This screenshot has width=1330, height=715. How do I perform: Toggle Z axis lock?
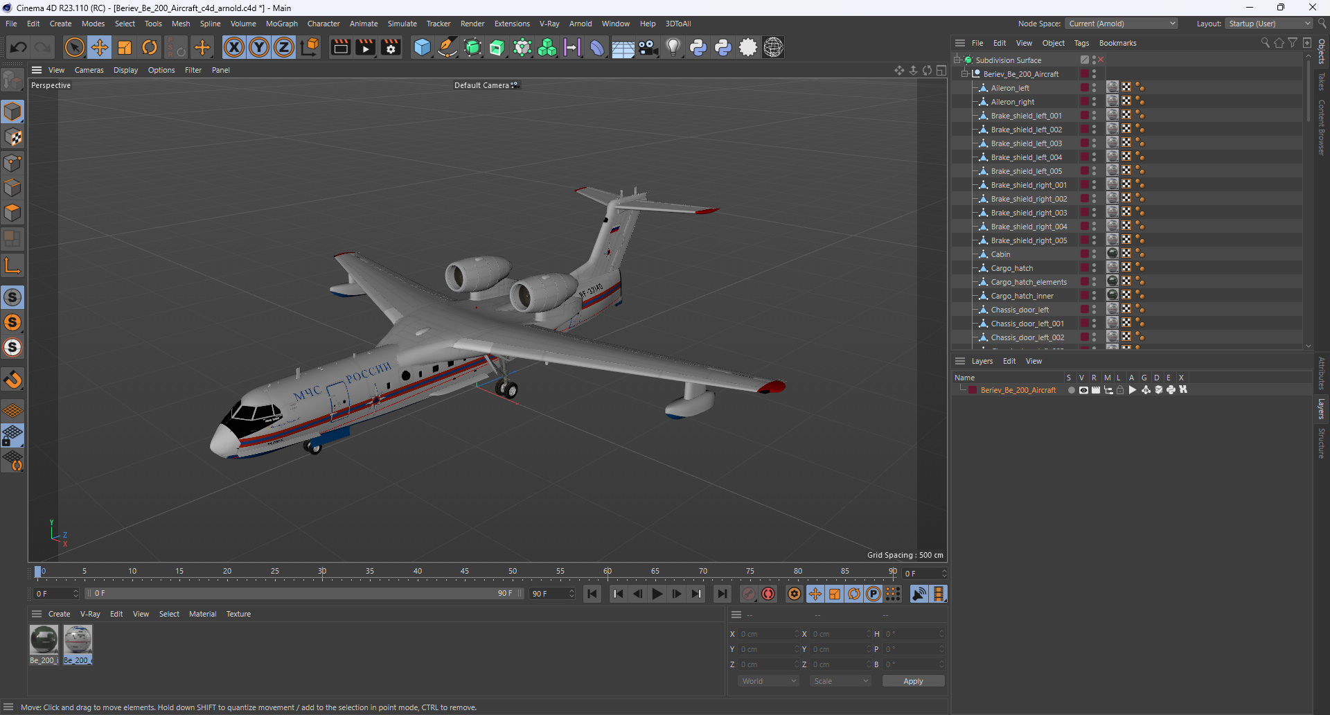pyautogui.click(x=284, y=47)
